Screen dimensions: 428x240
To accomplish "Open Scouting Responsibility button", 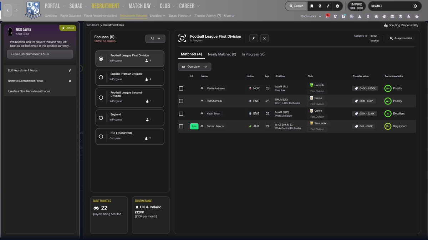I will (401, 25).
